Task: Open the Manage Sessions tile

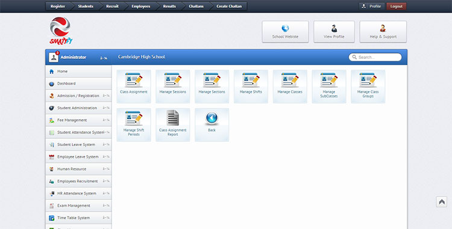Action: point(173,86)
